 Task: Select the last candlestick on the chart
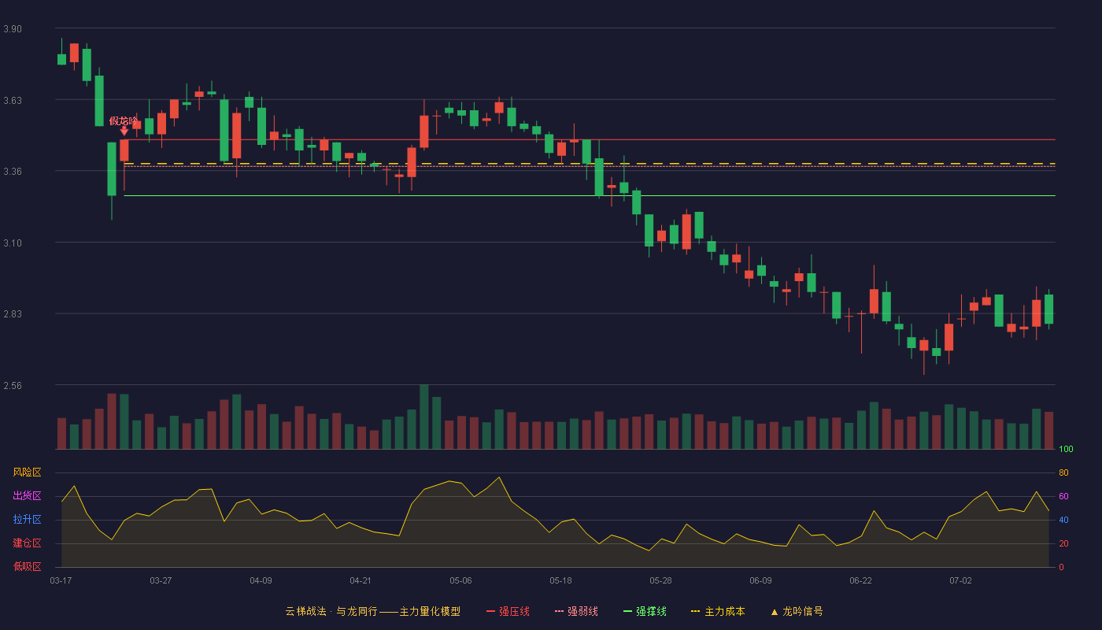tap(1048, 309)
